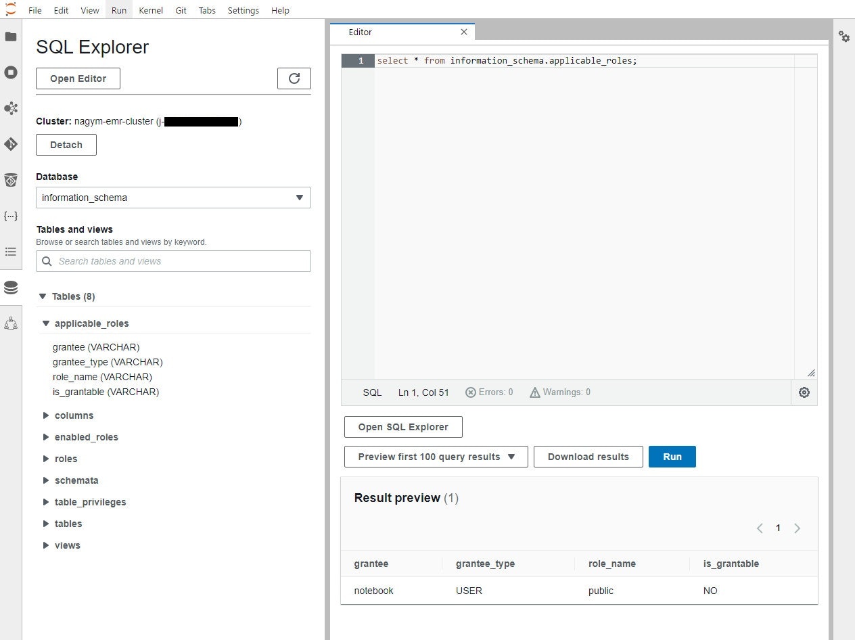Expand the views table
This screenshot has width=855, height=640.
click(x=46, y=545)
